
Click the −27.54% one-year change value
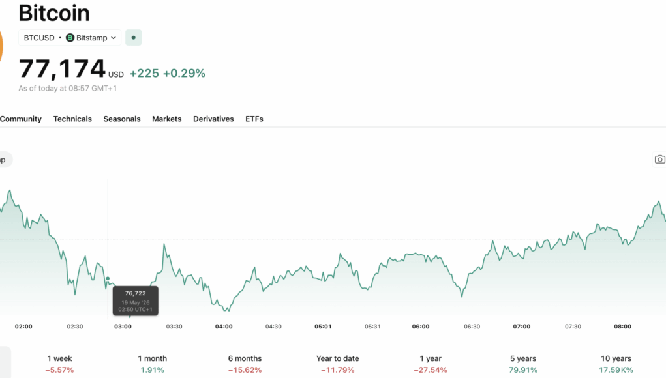point(431,370)
